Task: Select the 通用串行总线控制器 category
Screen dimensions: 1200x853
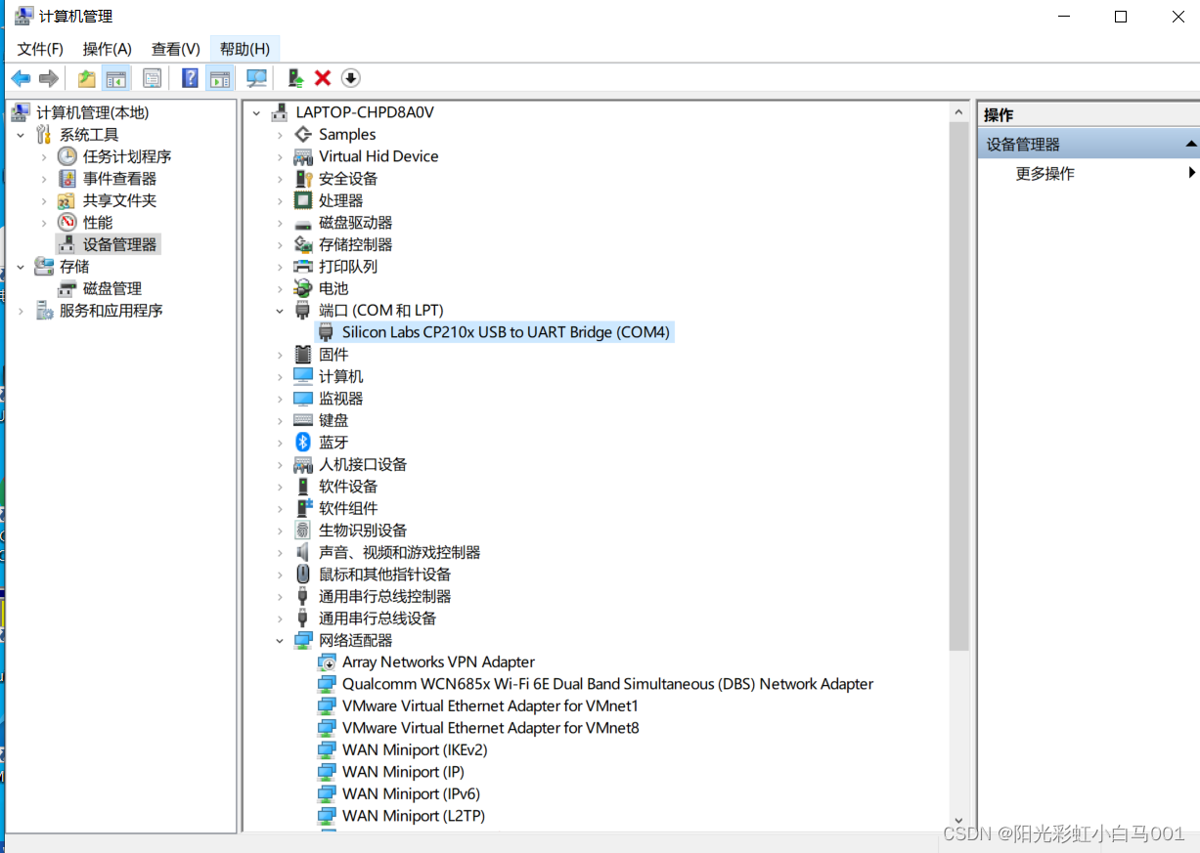Action: coord(385,596)
